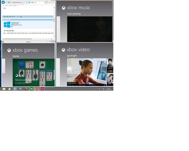
Task: Open the orange Xbox Music headphones taskbar icon
Action: pos(37,89)
